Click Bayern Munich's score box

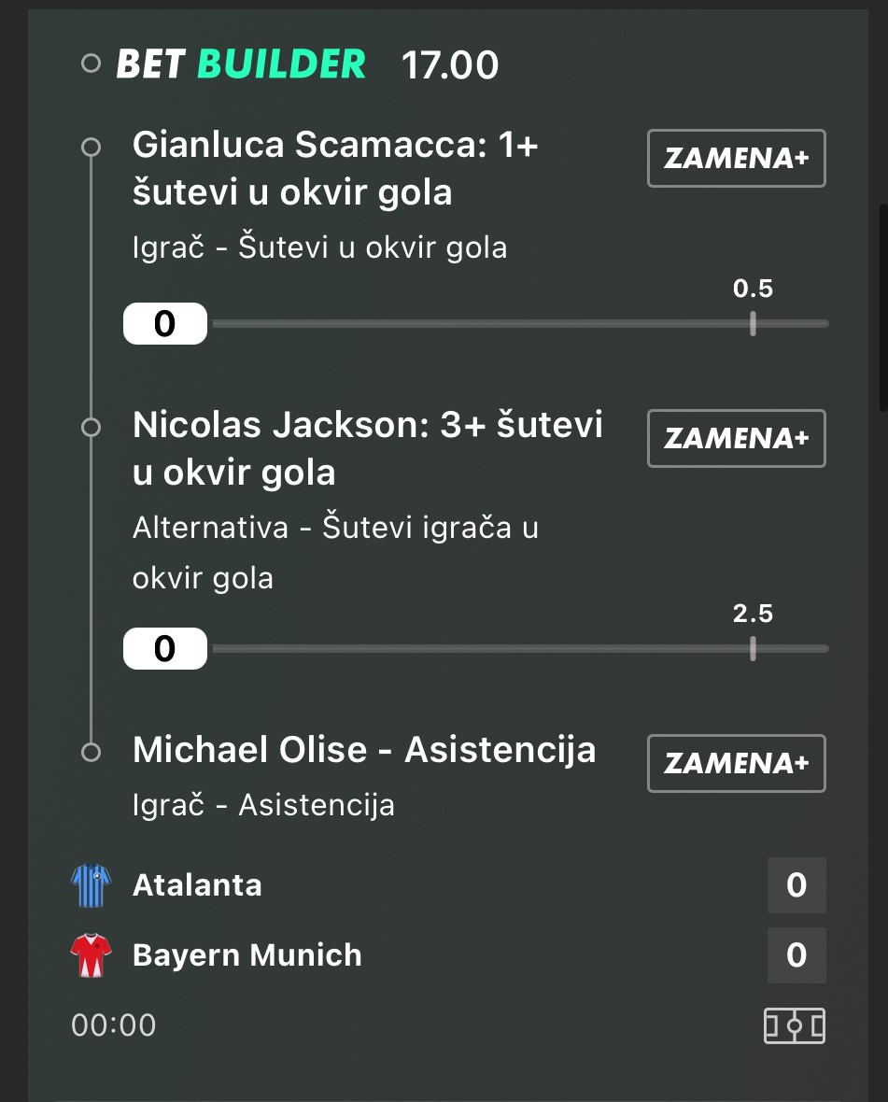(x=796, y=955)
